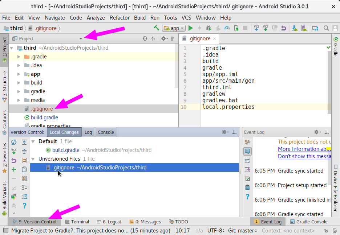Open the Analyze menu
Image resolution: width=340 pixels, height=235 pixels.
96,18
